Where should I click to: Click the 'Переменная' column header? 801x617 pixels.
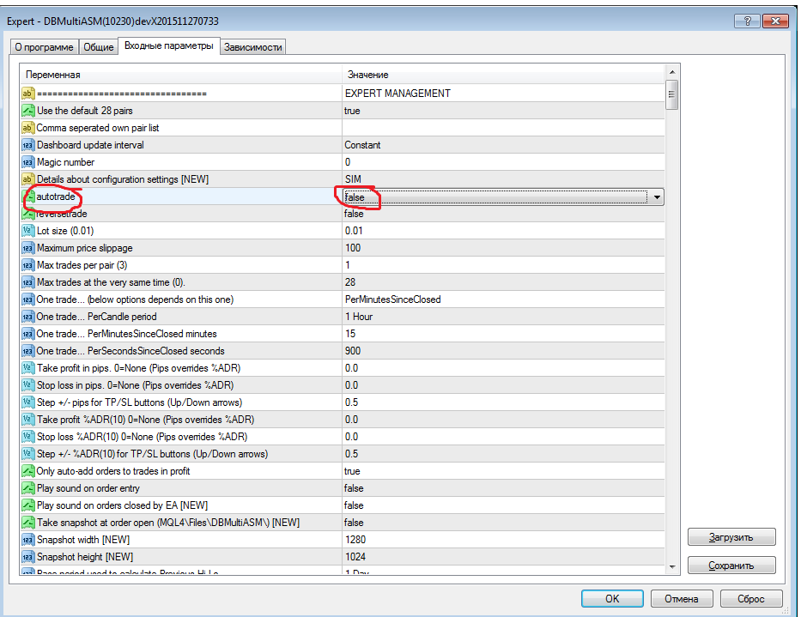(x=181, y=75)
